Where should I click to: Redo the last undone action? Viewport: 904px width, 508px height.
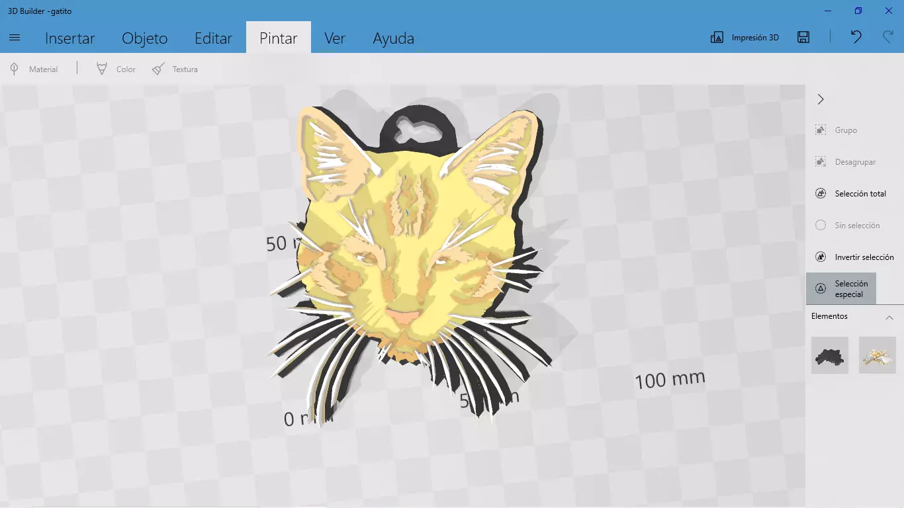tap(888, 37)
